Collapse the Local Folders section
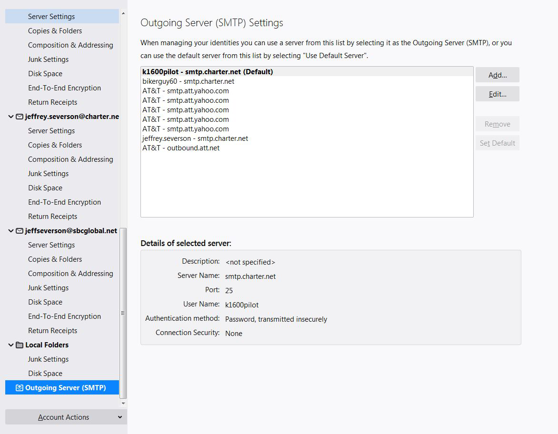This screenshot has height=434, width=558. click(11, 345)
